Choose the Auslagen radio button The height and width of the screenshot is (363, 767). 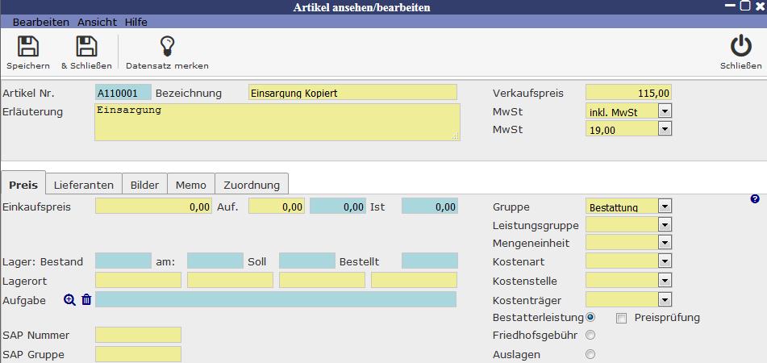coord(591,354)
